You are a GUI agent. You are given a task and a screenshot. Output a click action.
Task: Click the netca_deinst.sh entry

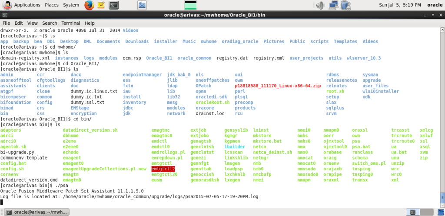coord(272,152)
